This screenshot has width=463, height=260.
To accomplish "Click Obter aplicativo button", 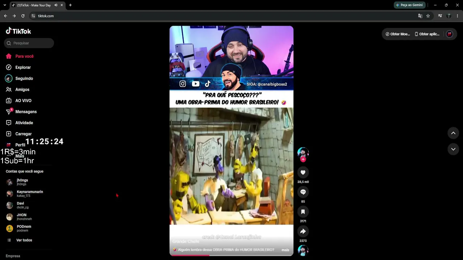I will (427, 34).
